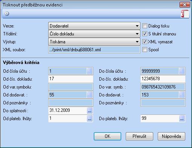The image size is (192, 148).
Task: Open date picker for Do splatnosti
Action: point(90,111)
